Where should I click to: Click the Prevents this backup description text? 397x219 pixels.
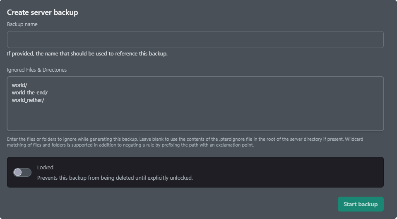115,178
